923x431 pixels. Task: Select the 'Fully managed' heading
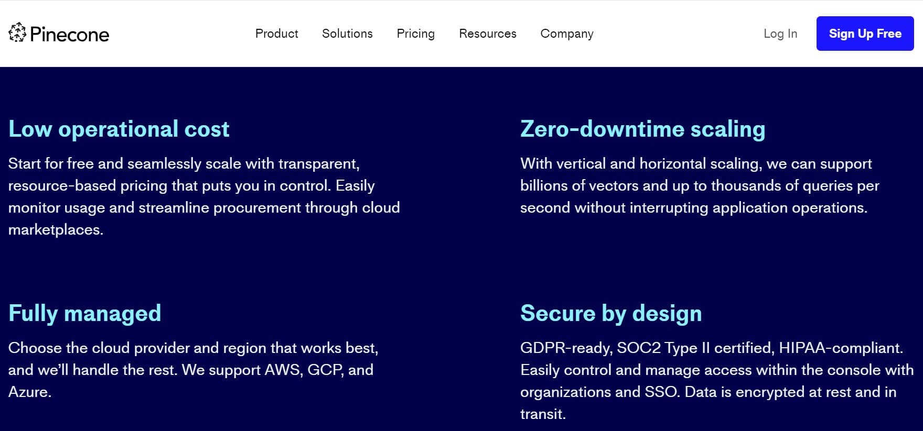(84, 313)
